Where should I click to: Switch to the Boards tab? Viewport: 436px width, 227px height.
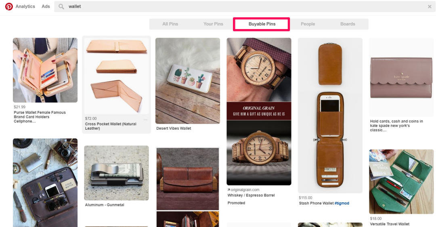coord(348,24)
